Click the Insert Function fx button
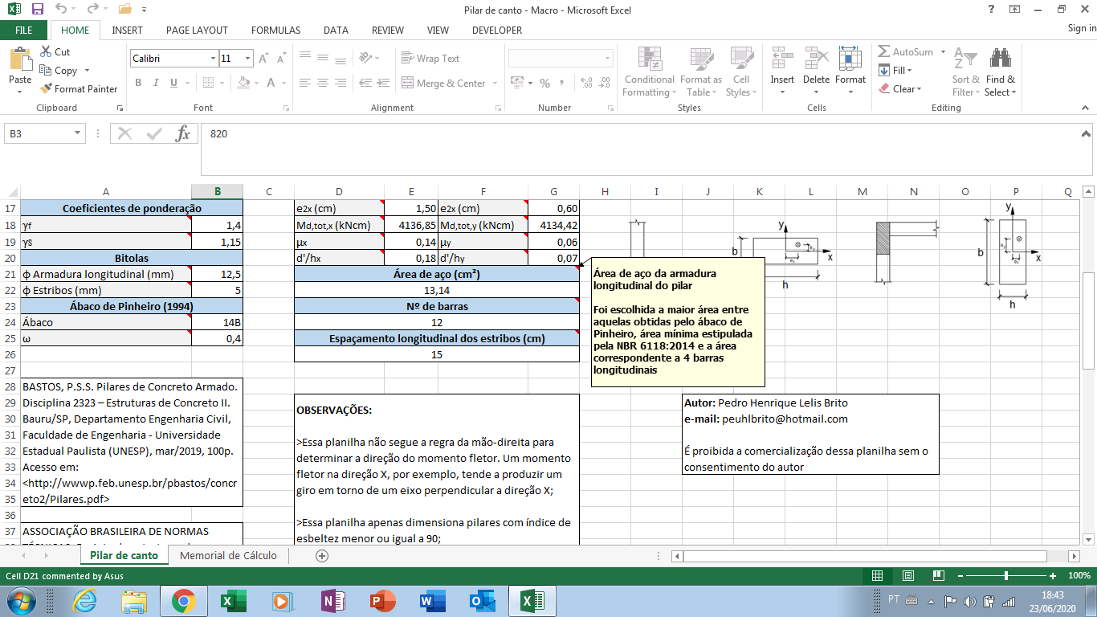1097x617 pixels. click(x=183, y=133)
